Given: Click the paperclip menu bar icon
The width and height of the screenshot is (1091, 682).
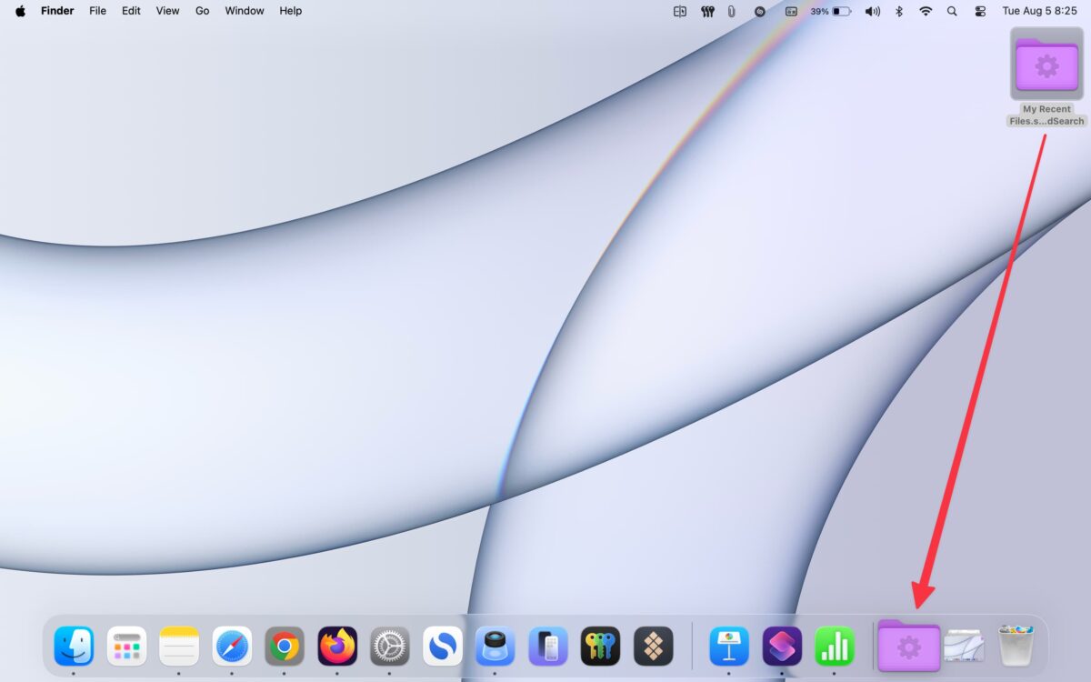Looking at the screenshot, I should coord(732,11).
